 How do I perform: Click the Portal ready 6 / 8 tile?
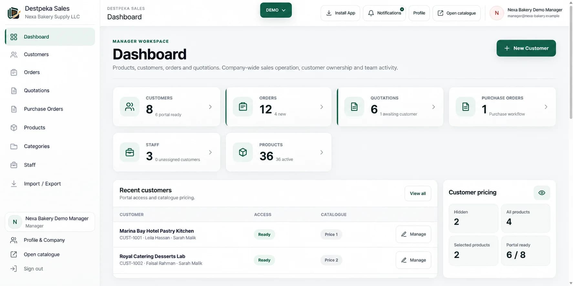pyautogui.click(x=526, y=251)
